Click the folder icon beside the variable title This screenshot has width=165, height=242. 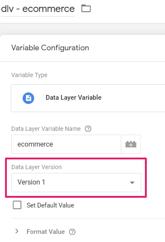[x=86, y=9]
